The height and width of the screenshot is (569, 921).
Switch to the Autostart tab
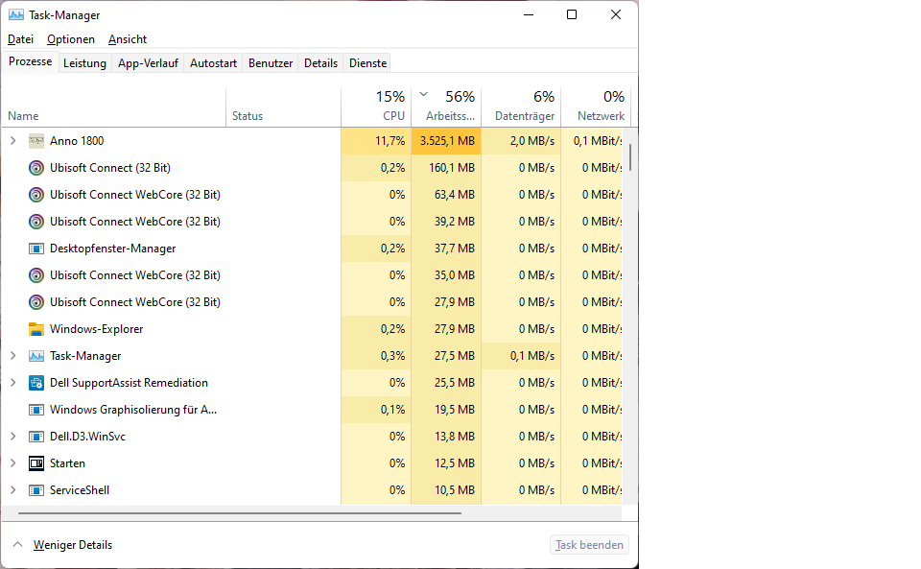(213, 63)
